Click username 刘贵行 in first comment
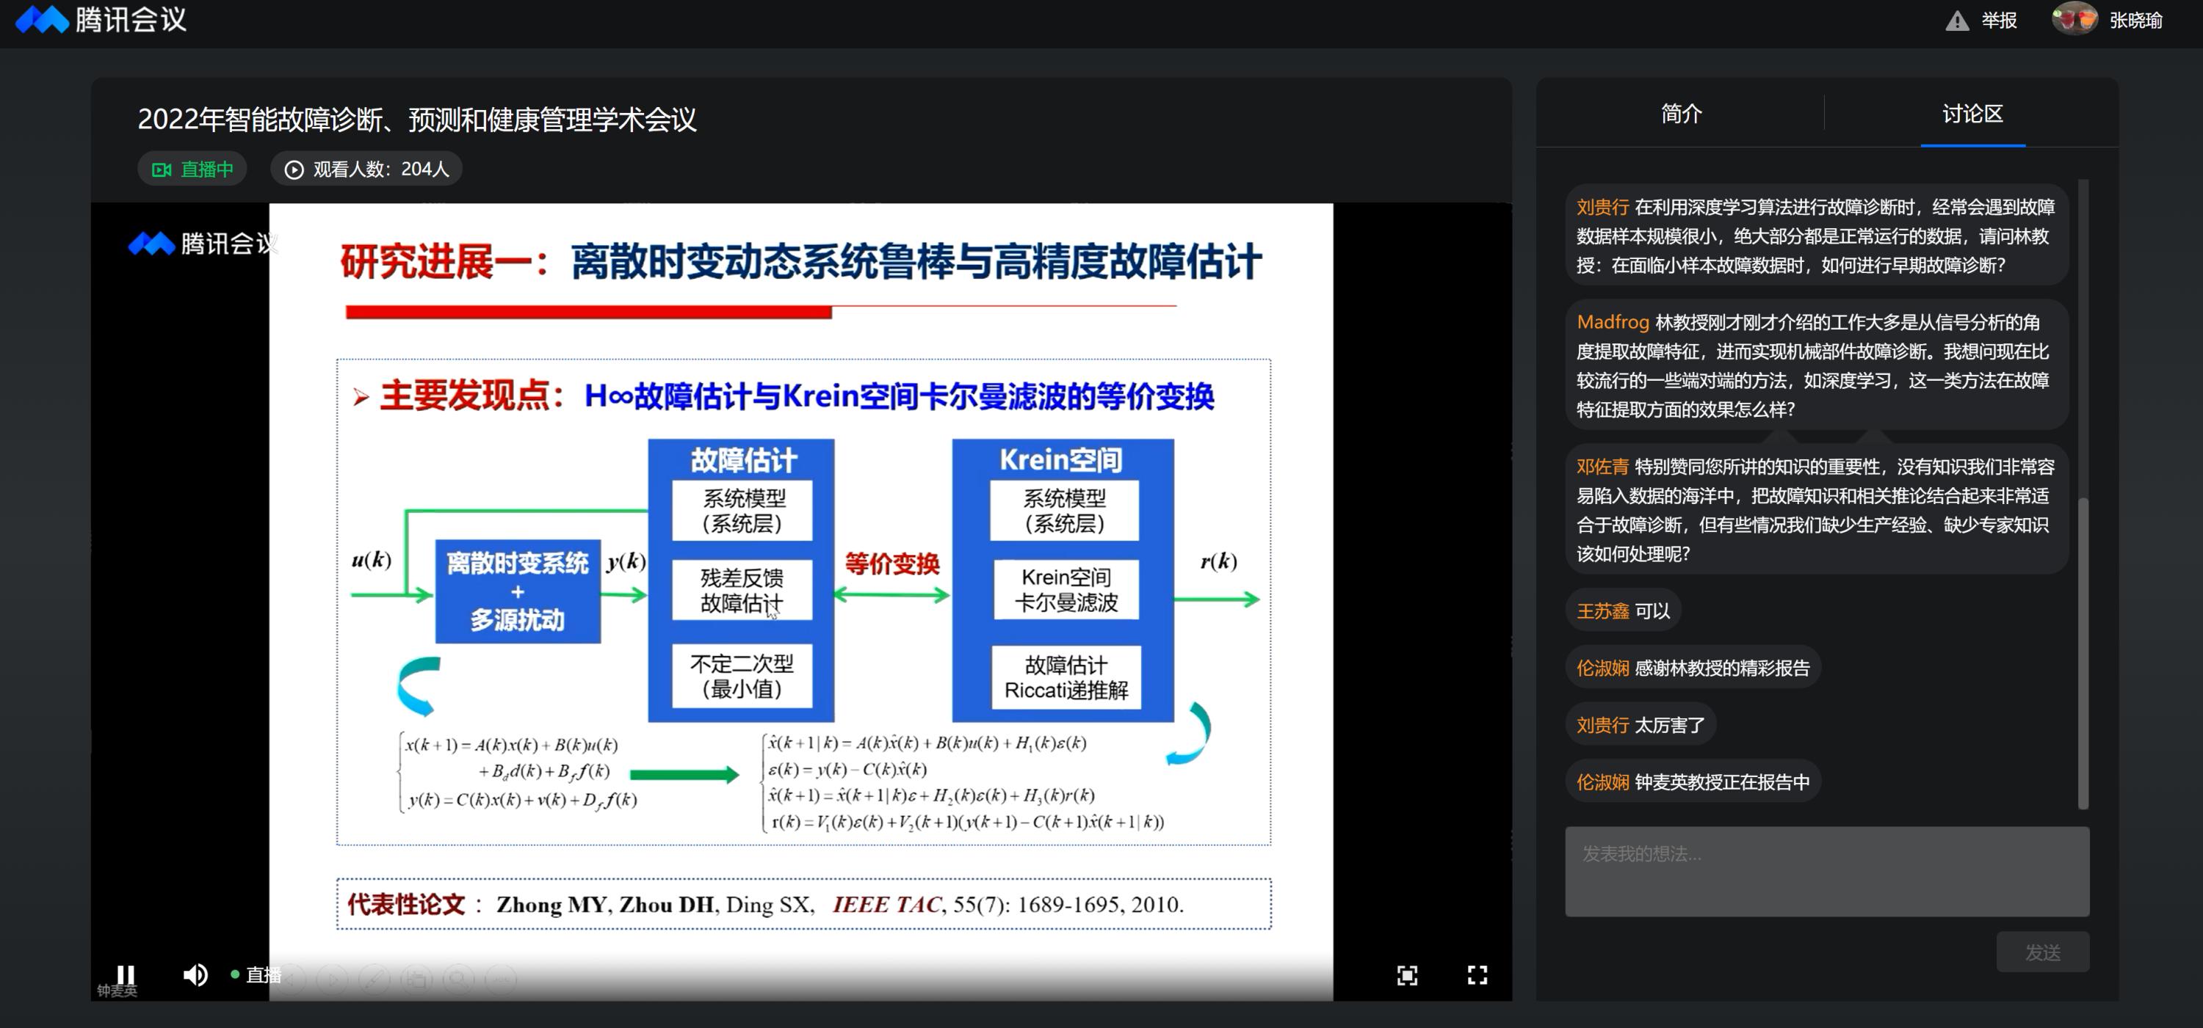Screen dimensions: 2203x1028 coord(1602,207)
